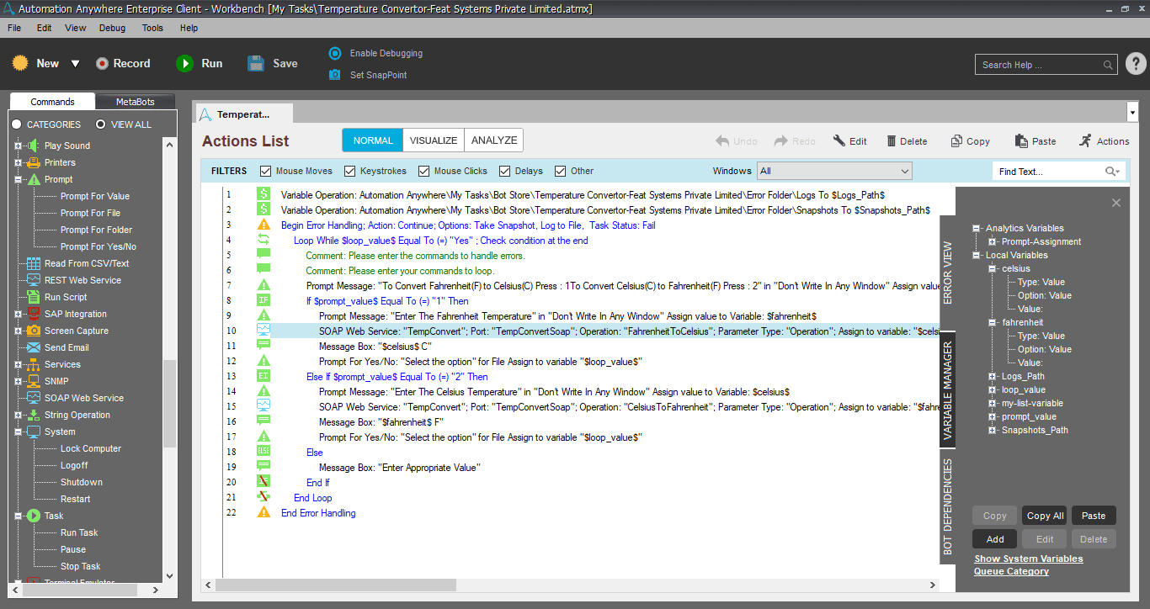Click the Read From CSV/Text icon
This screenshot has width=1150, height=609.
pos(34,263)
